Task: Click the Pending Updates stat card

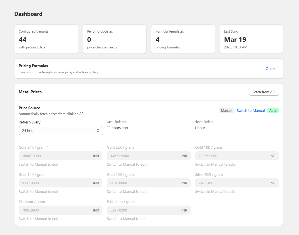Action: tap(114, 39)
